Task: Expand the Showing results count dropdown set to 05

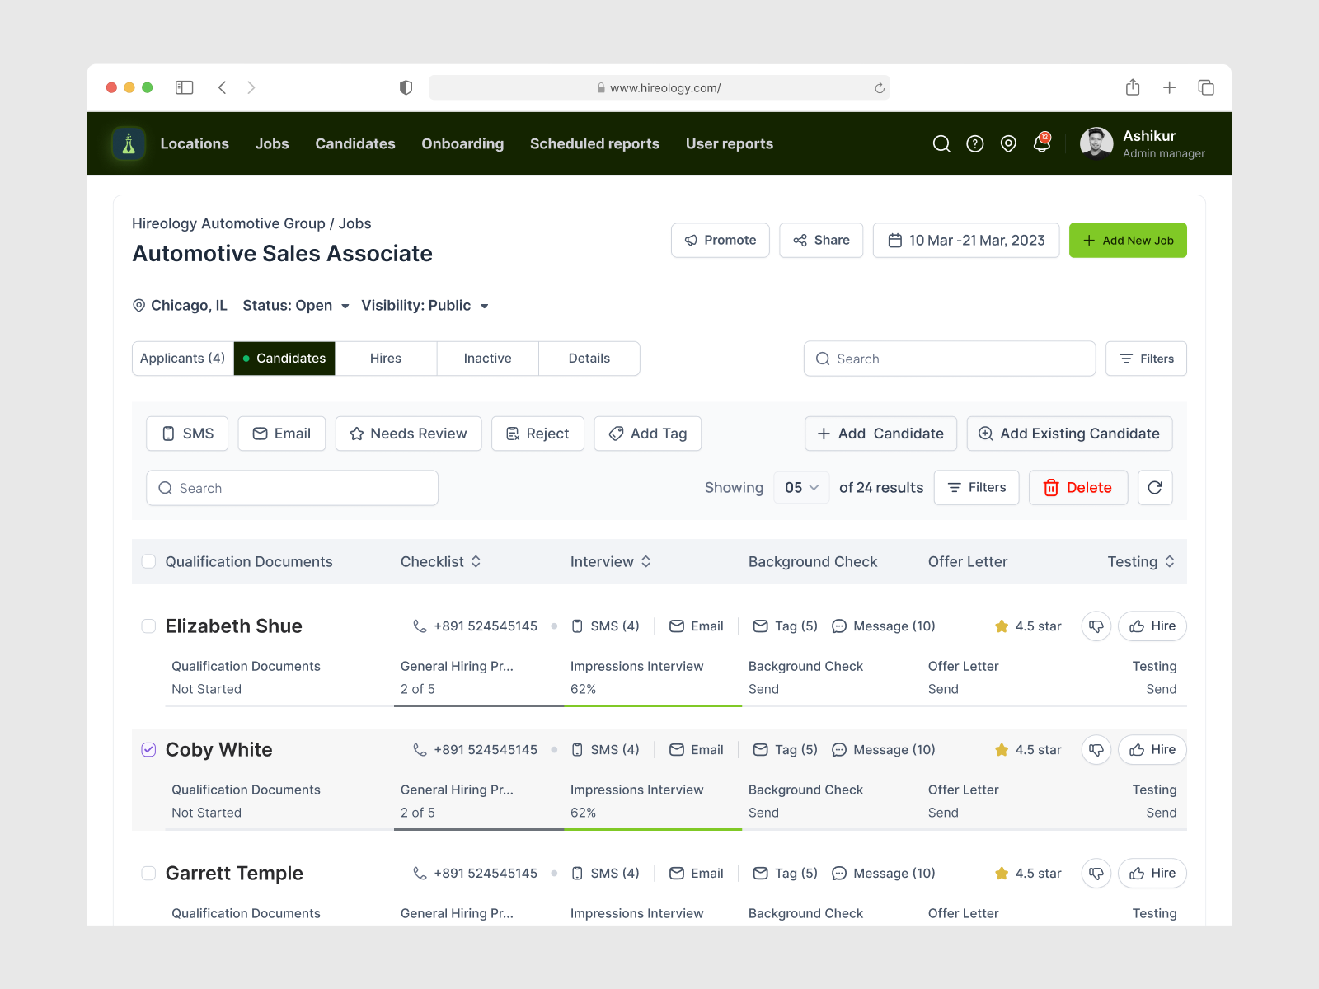Action: click(x=800, y=487)
